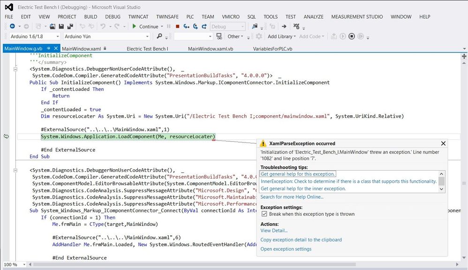Click the Open File folder icon
The image size is (468, 270).
[52, 26]
